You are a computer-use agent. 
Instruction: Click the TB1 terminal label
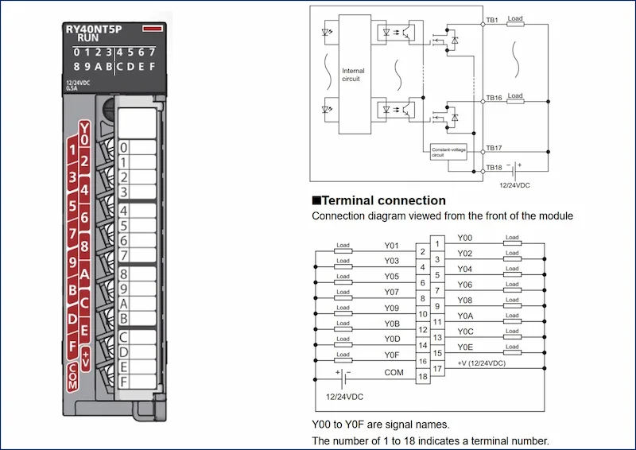tap(492, 20)
